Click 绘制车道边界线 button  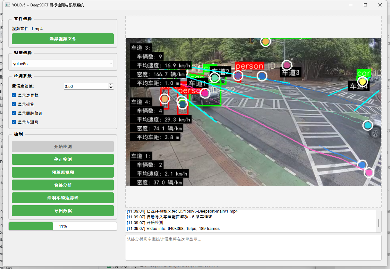63,198
